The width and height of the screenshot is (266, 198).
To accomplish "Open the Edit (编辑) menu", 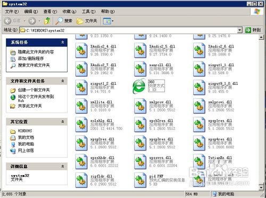I will click(31, 12).
